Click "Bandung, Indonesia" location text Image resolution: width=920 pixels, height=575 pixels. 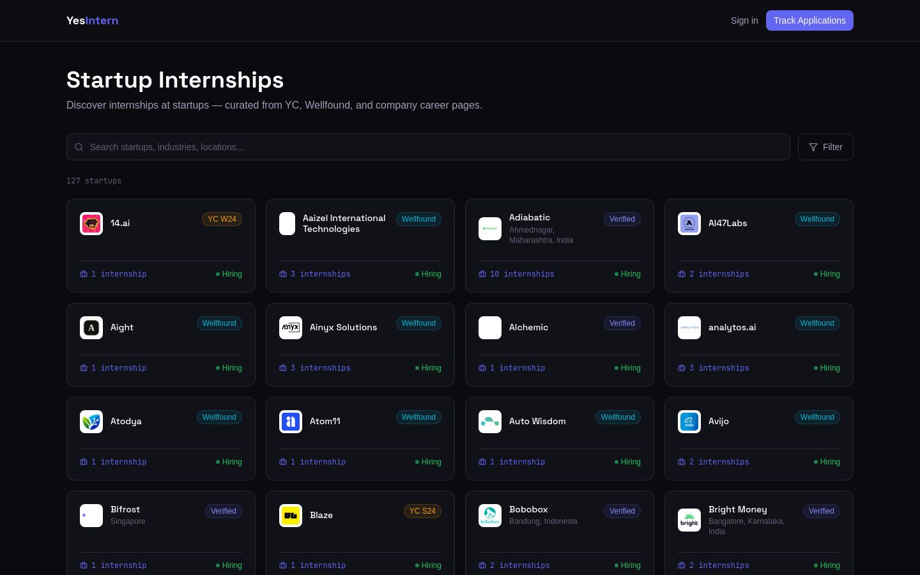tap(543, 521)
